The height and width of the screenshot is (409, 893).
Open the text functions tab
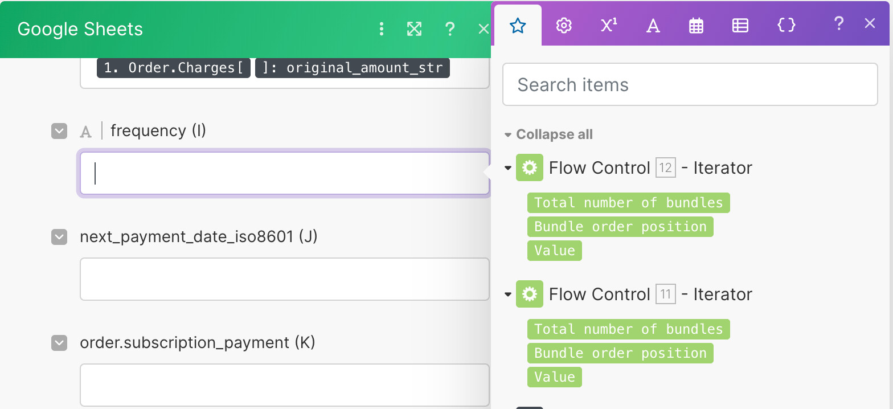coord(653,26)
